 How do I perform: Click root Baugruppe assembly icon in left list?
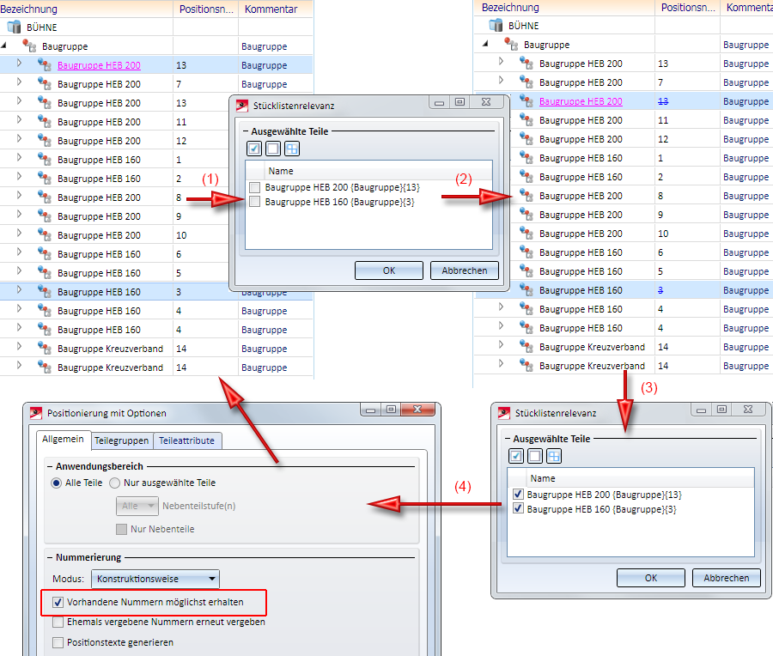tap(29, 46)
